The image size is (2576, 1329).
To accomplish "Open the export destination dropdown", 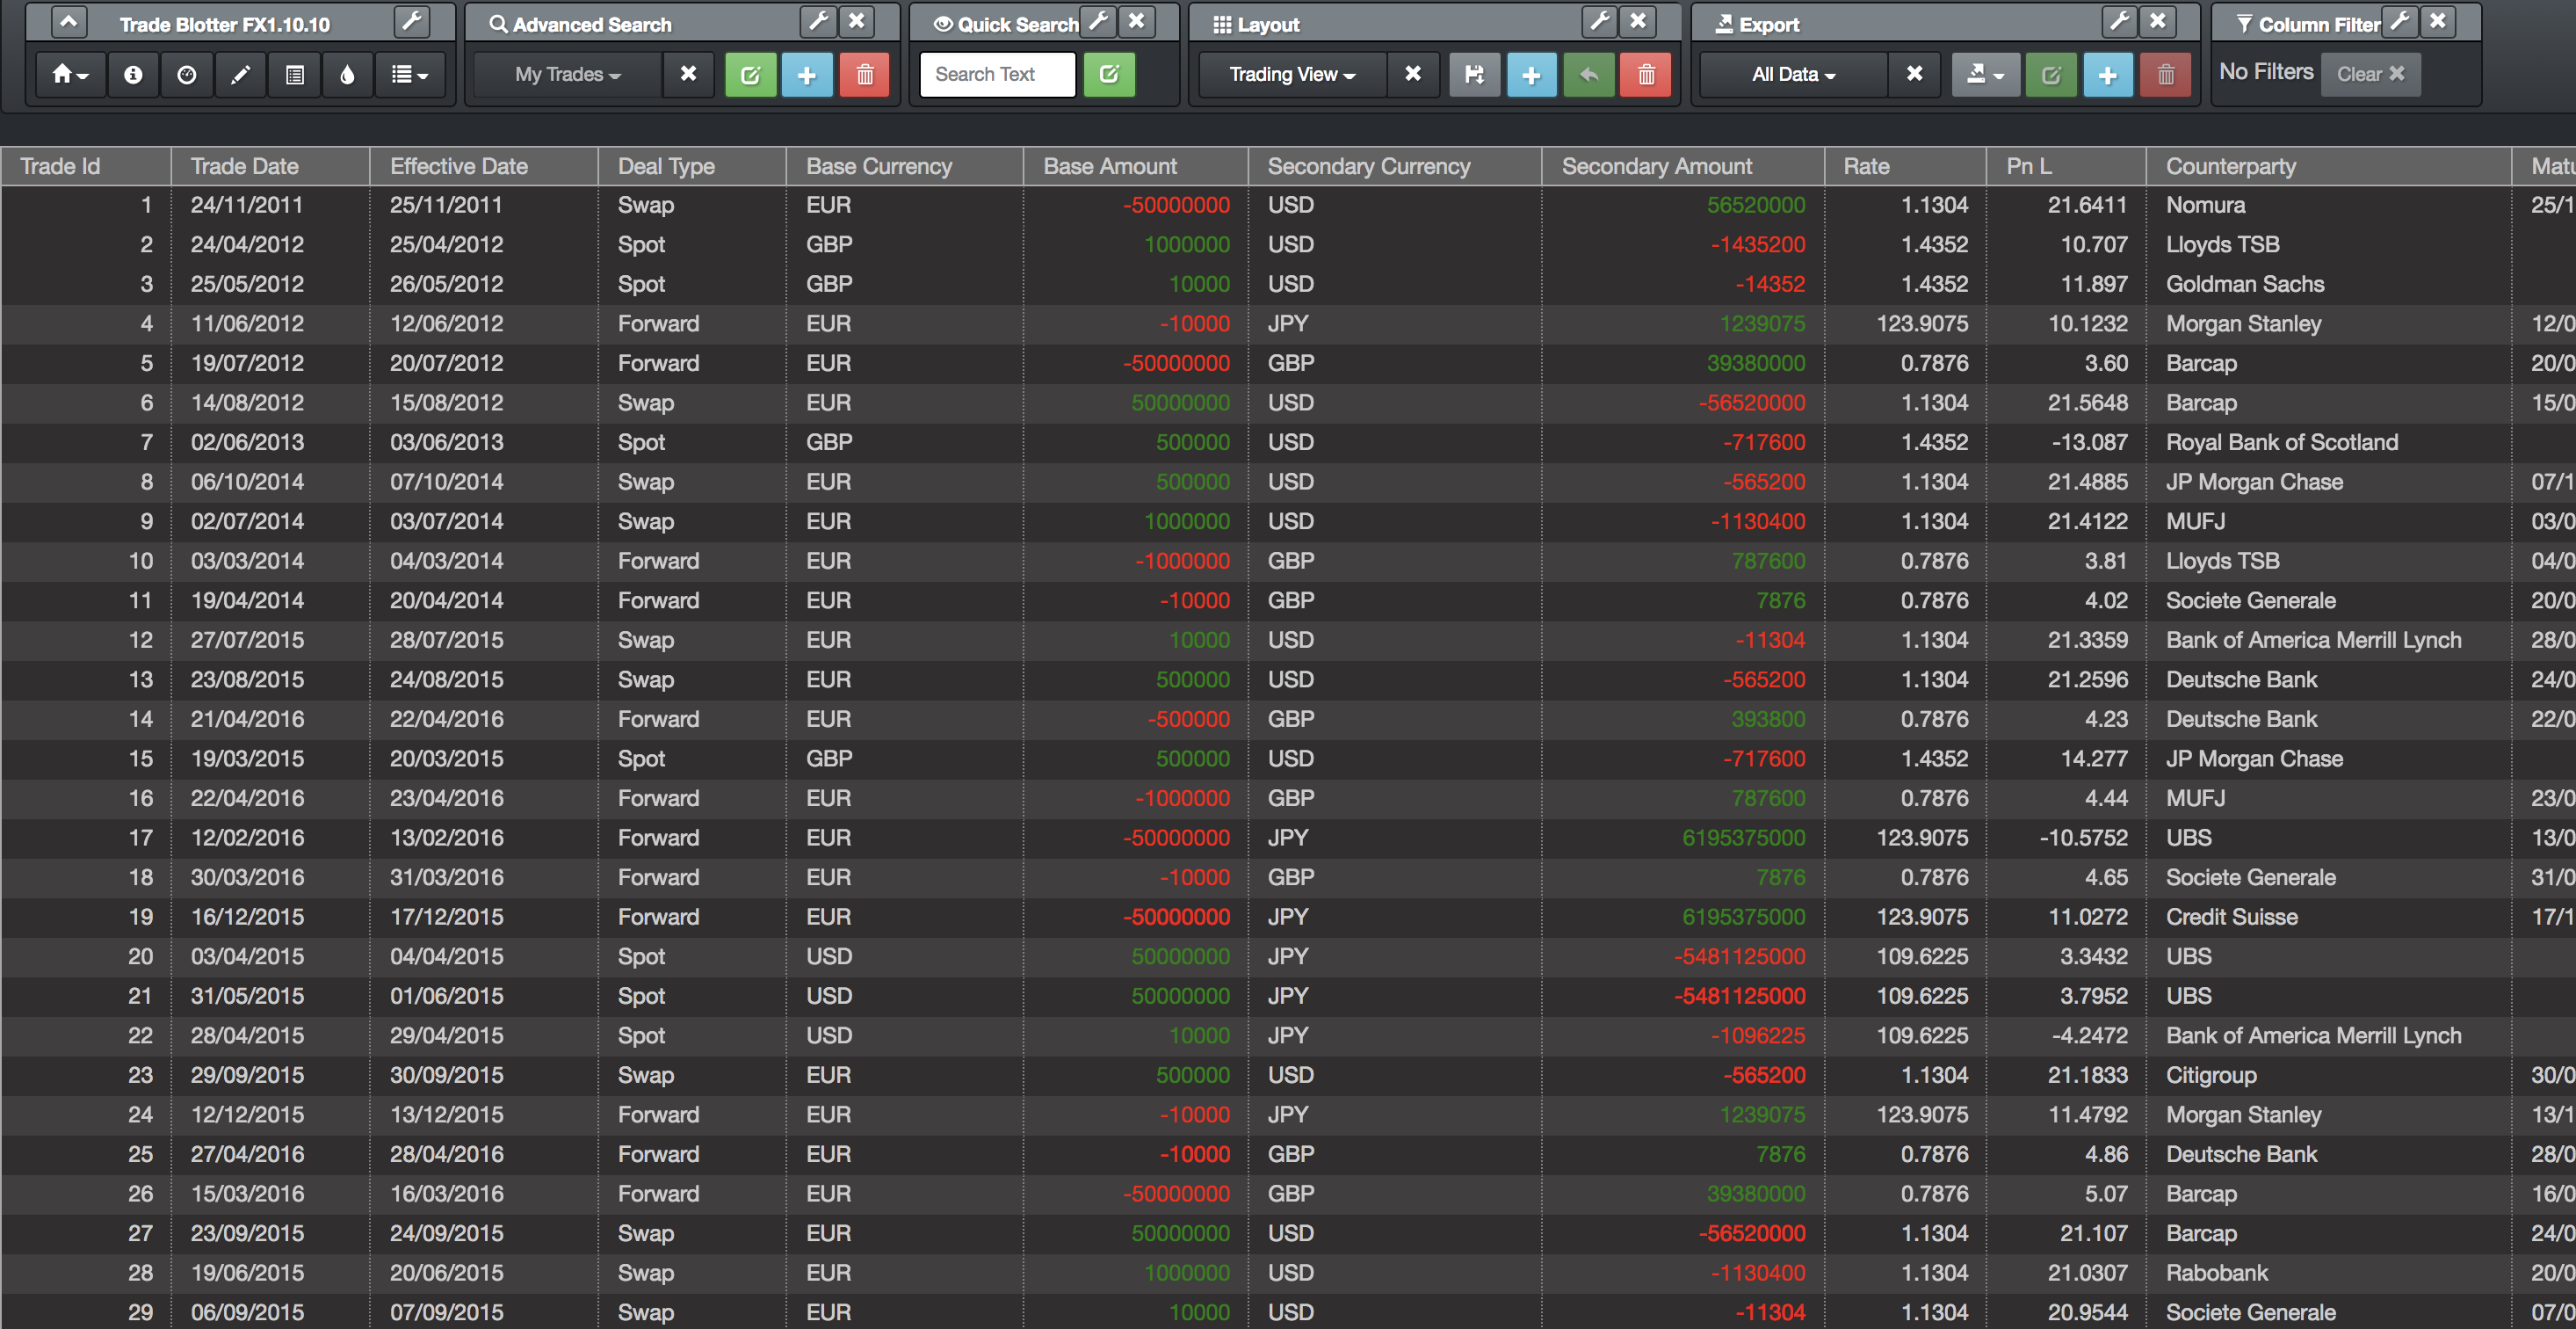I will 1986,74.
